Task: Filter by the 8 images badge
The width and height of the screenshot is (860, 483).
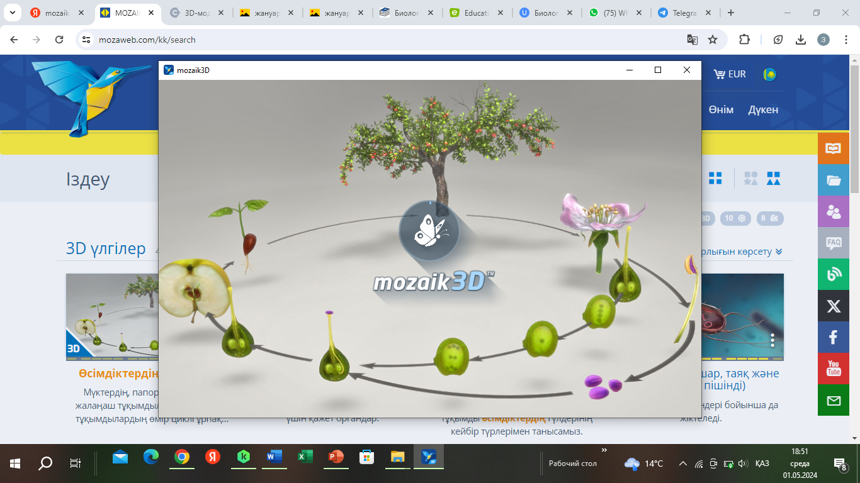Action: [769, 218]
